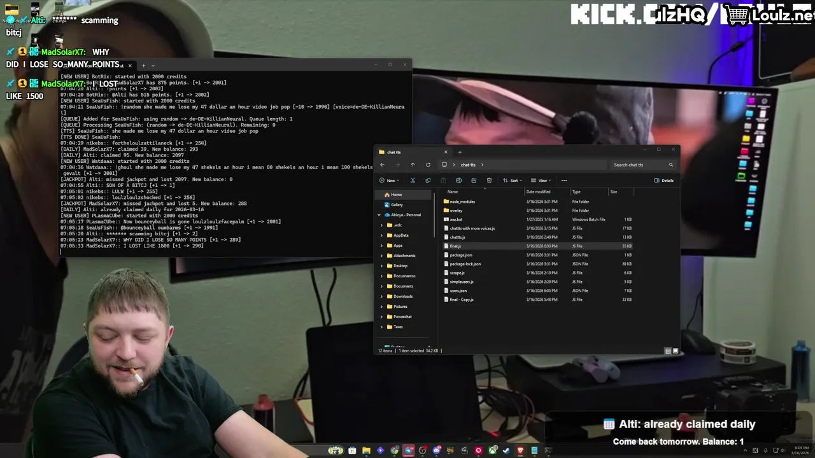The image size is (815, 458).
Task: Close the chat tts tab
Action: 446,152
